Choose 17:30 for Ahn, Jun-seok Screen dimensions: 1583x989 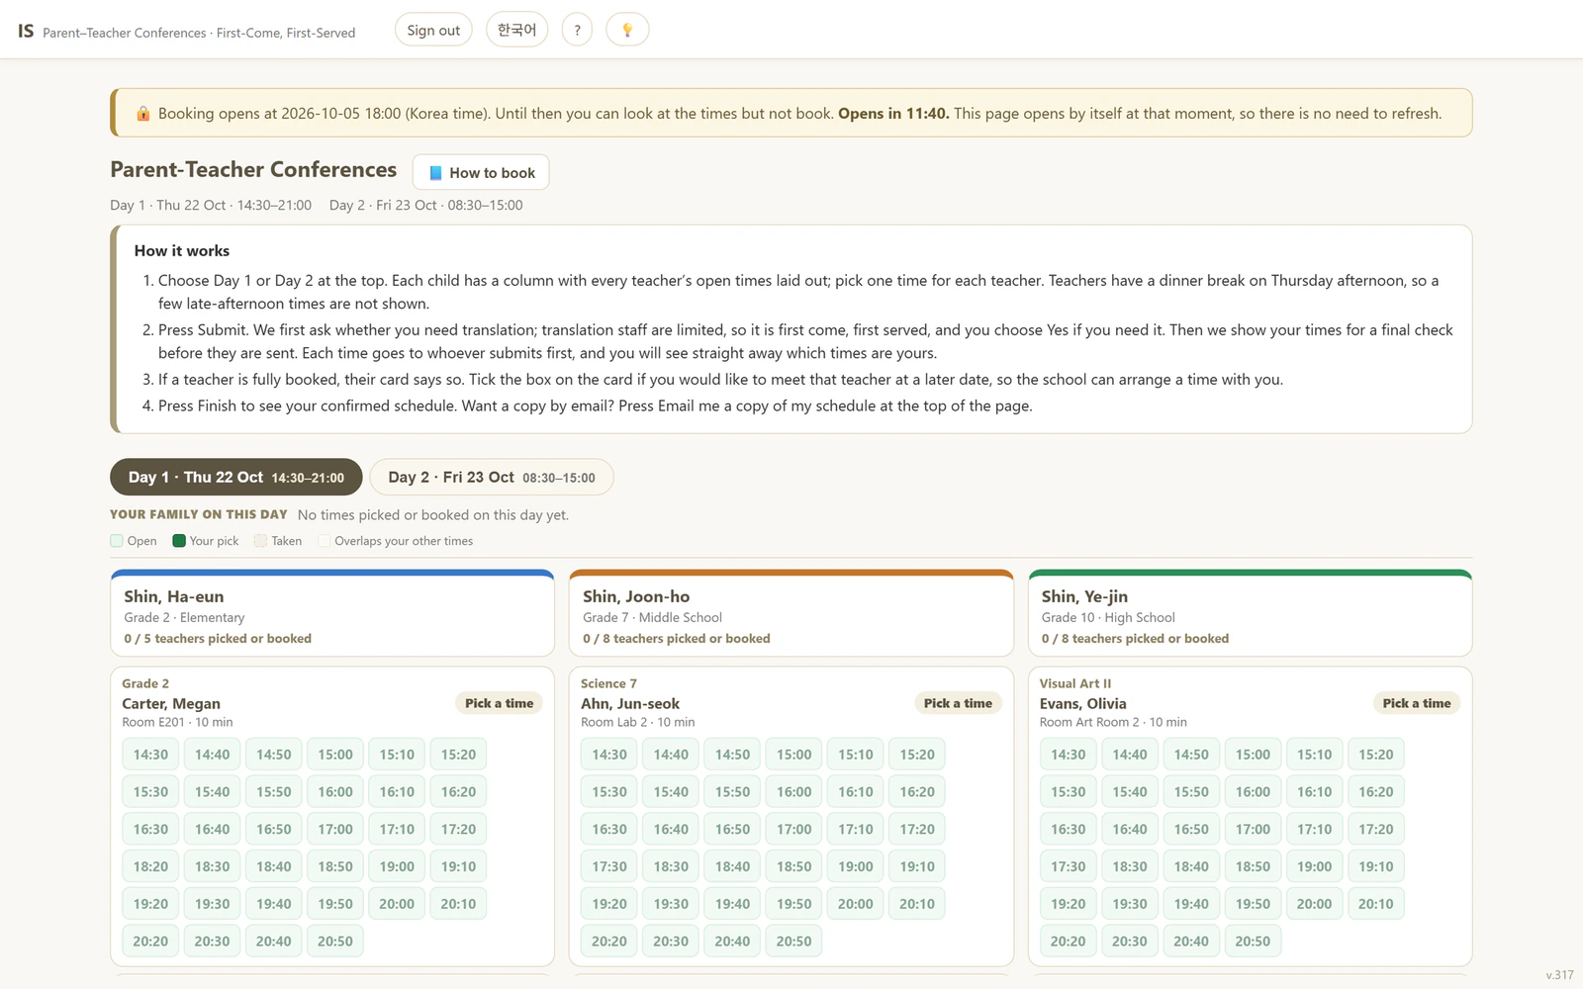click(x=609, y=866)
